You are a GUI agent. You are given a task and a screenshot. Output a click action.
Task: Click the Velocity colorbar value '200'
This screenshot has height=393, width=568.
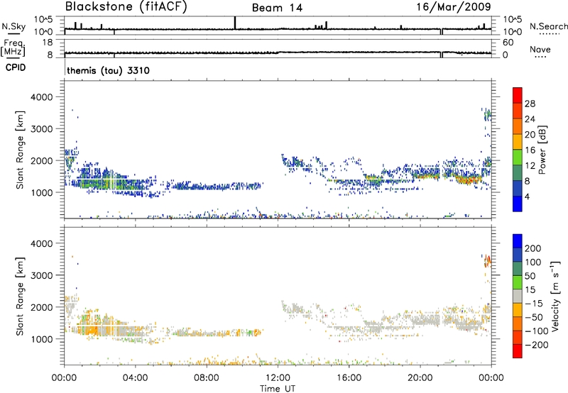(533, 248)
